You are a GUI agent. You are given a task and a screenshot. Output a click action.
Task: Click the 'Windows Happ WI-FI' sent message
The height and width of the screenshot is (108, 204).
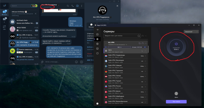[x=75, y=22]
